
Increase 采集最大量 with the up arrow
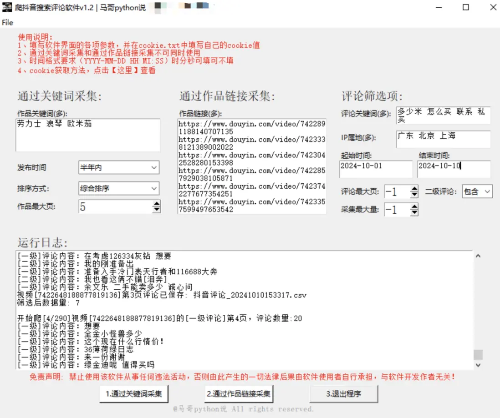point(414,207)
